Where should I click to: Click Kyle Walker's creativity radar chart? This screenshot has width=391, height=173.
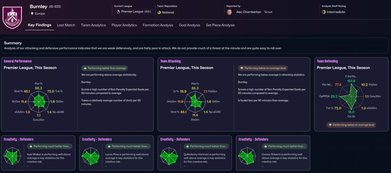click(x=12, y=157)
